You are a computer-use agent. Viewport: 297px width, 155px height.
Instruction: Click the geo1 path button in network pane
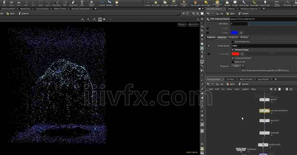pos(231,84)
